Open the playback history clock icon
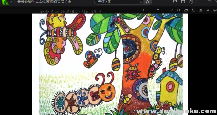 pos(191,2)
